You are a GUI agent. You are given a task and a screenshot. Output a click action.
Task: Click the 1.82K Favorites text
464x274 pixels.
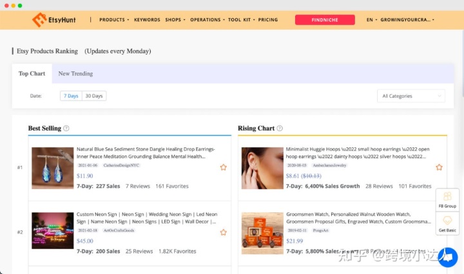[x=177, y=251]
